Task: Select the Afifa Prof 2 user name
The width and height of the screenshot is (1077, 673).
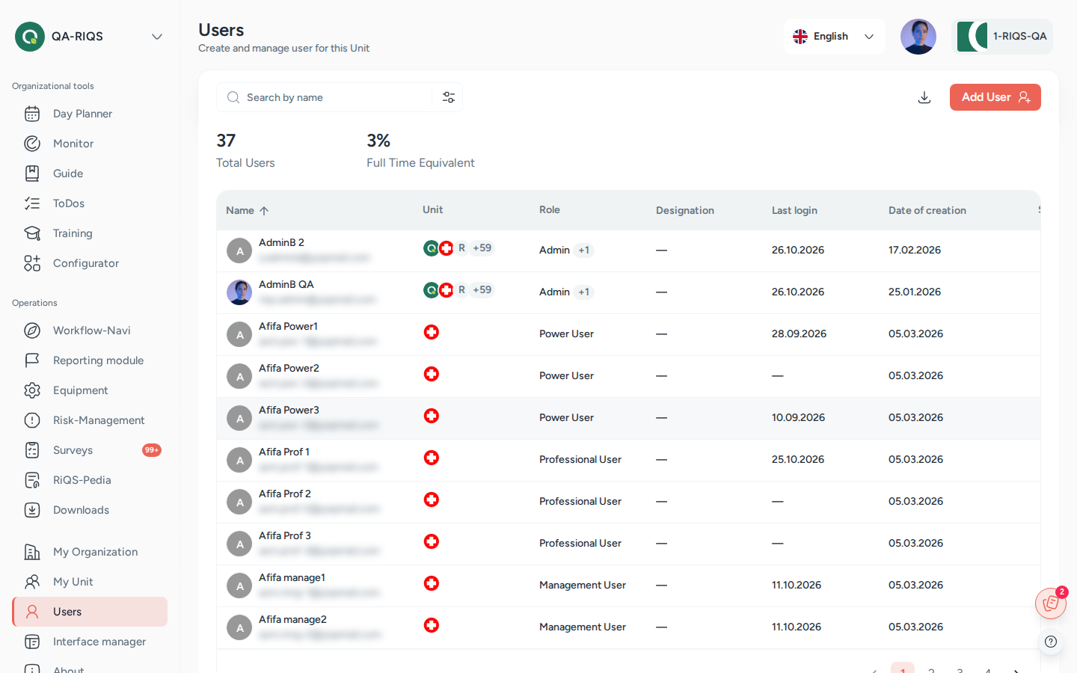Action: tap(285, 494)
